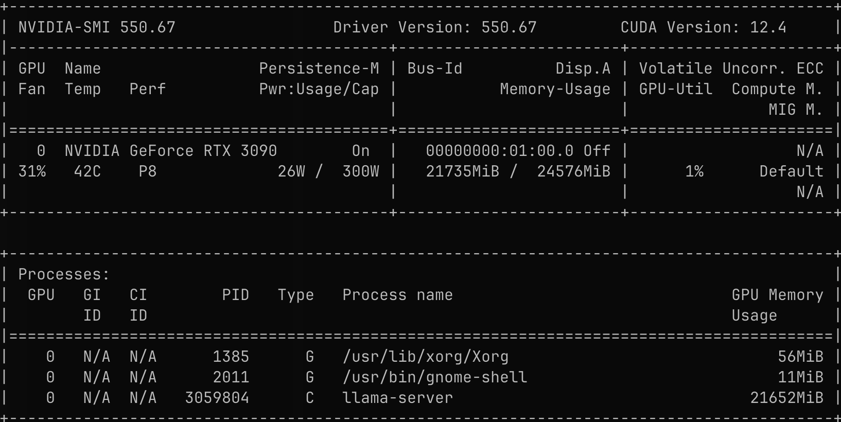Viewport: 841px width, 422px height.
Task: Click the Persistence-M column header
Action: 319,68
